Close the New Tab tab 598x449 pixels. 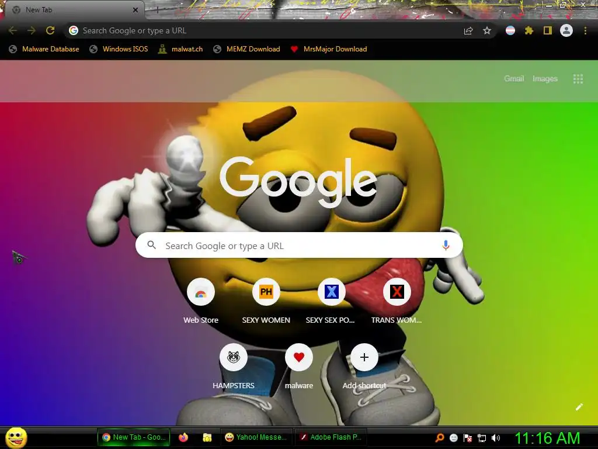(135, 10)
